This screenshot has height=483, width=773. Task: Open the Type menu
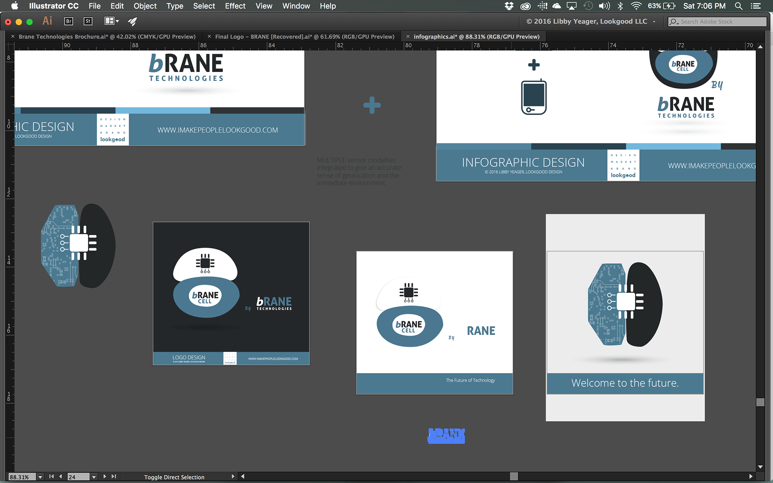[x=175, y=6]
